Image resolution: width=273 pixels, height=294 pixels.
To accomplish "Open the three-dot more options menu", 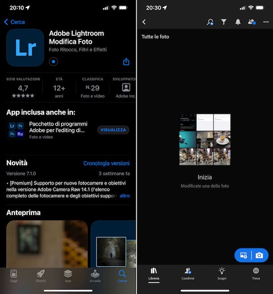I will tap(266, 22).
